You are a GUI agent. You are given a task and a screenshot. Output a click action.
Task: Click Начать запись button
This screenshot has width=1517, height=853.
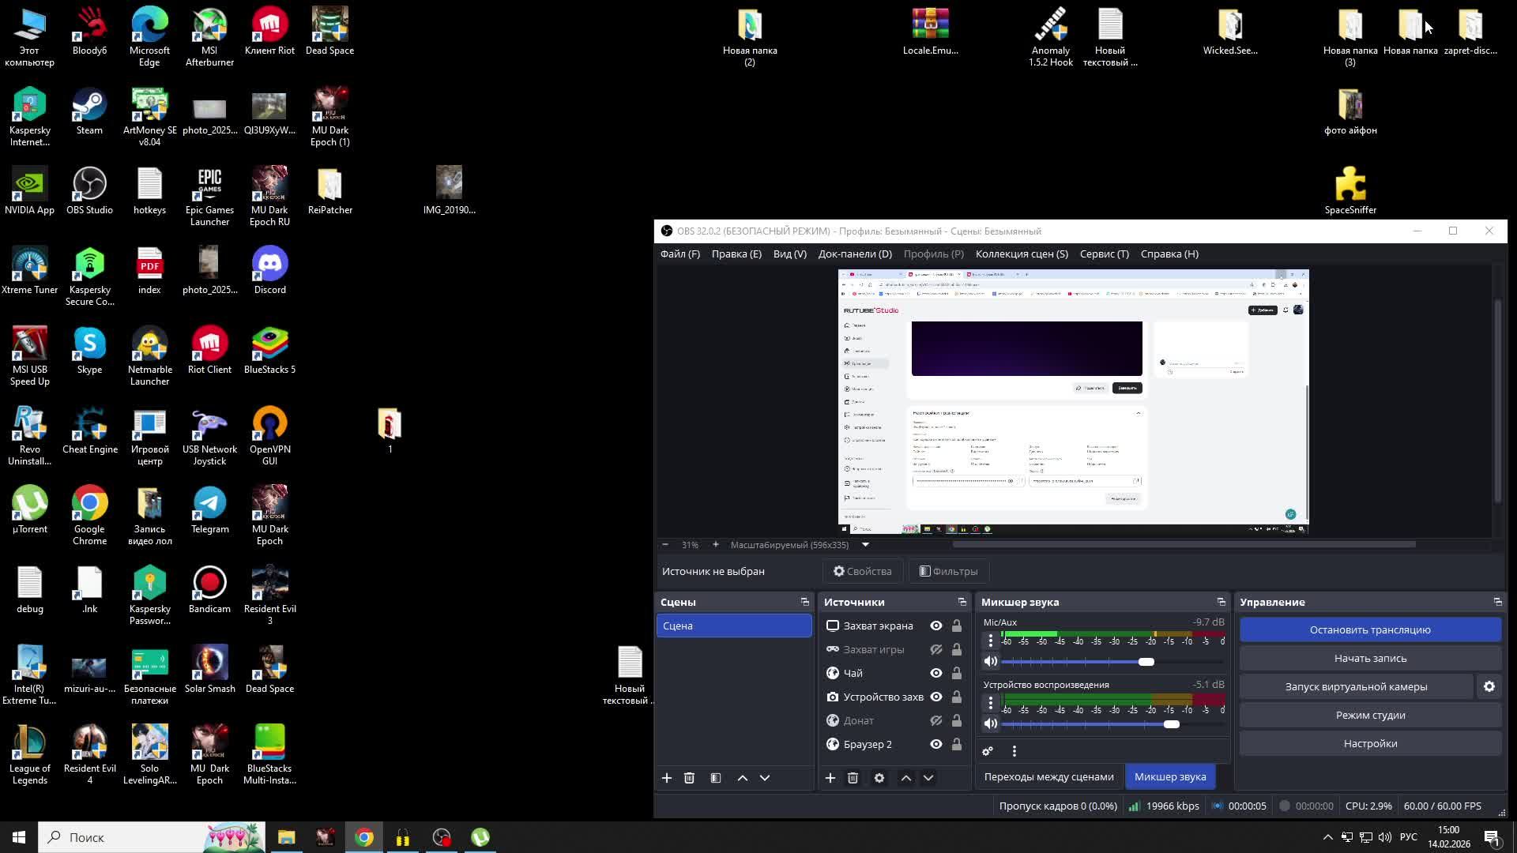[1370, 658]
